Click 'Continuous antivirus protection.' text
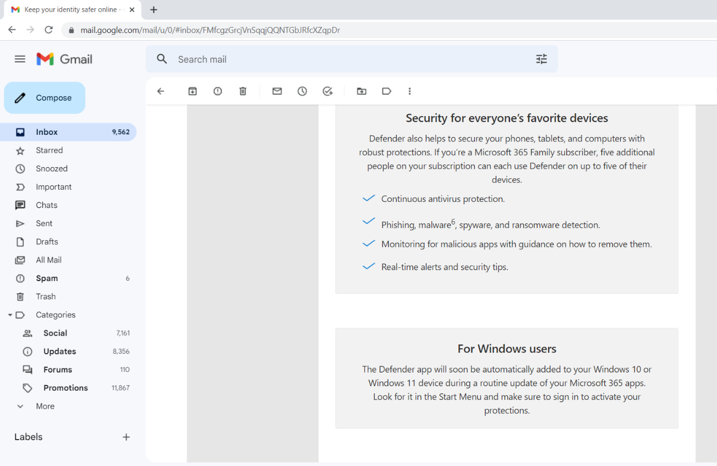Viewport: 717px width, 466px height. coord(443,199)
